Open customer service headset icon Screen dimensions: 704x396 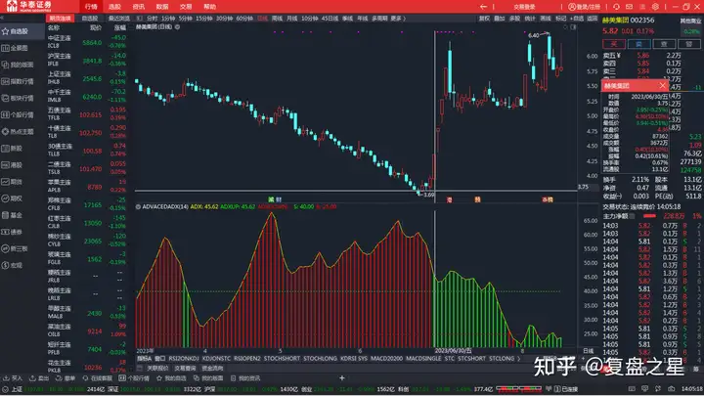(x=616, y=7)
